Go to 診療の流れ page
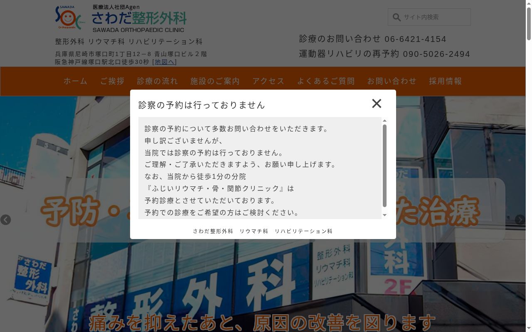The image size is (532, 332). coord(158,81)
